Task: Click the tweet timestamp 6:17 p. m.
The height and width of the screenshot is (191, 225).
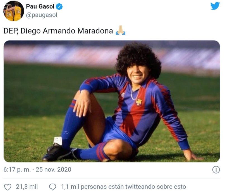Action: click(17, 169)
